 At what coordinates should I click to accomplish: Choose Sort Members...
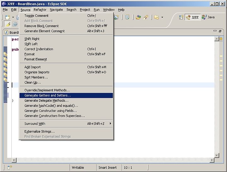pos(66,77)
